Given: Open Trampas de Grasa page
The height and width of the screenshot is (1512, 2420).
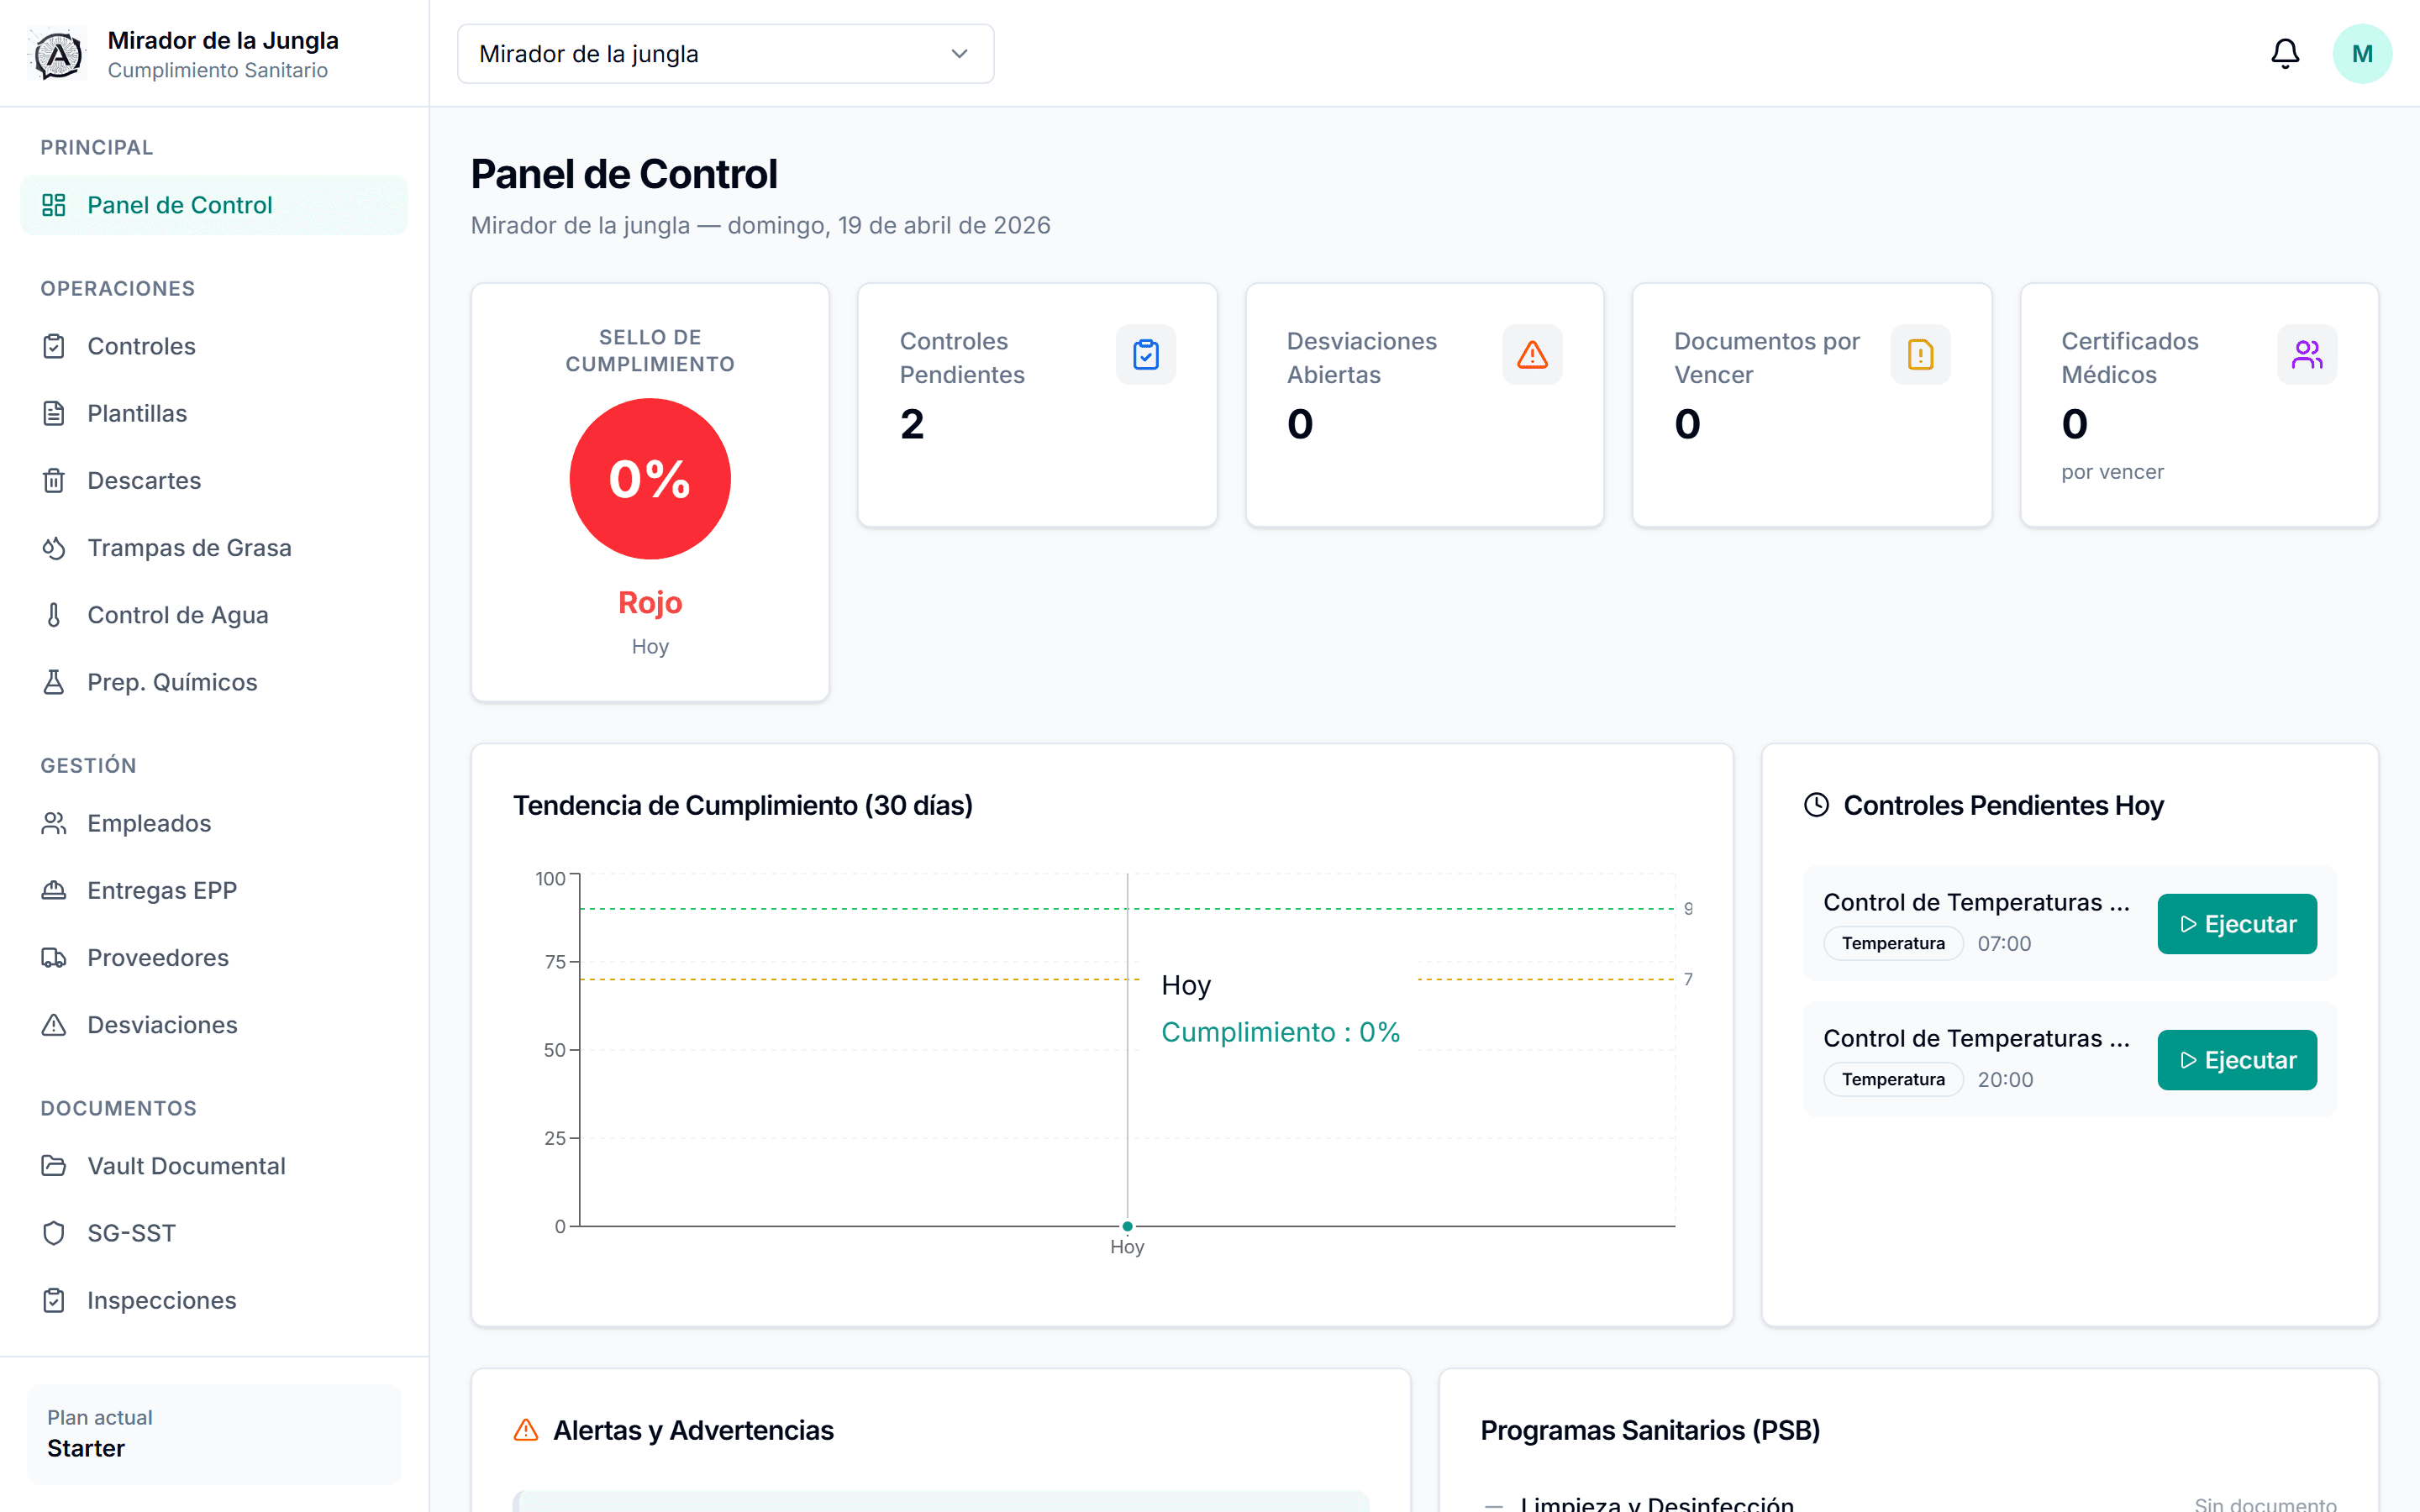Looking at the screenshot, I should coord(214,548).
